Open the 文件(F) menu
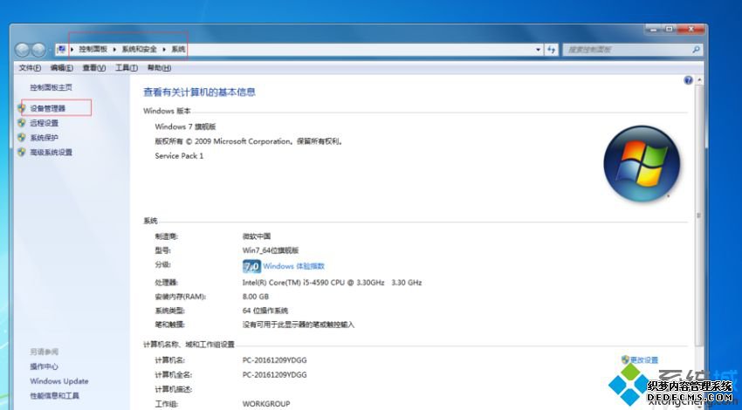The height and width of the screenshot is (410, 742). pyautogui.click(x=30, y=68)
